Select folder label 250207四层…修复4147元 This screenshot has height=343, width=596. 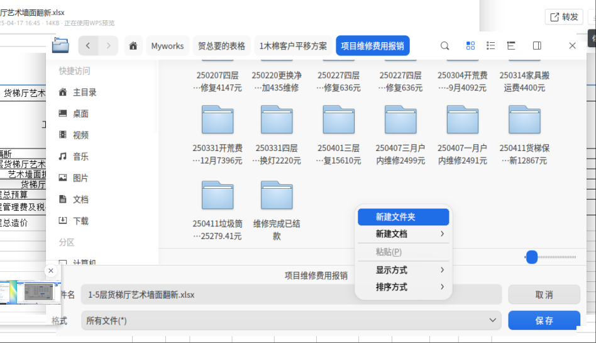point(218,81)
